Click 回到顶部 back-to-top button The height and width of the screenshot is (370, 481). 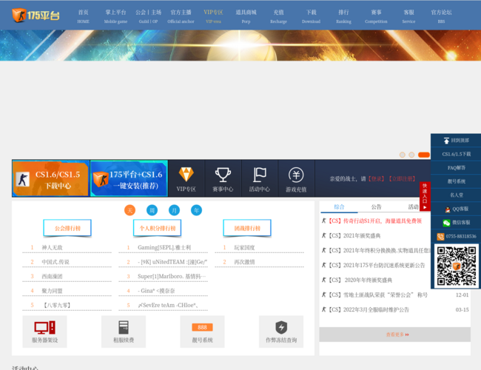[457, 140]
